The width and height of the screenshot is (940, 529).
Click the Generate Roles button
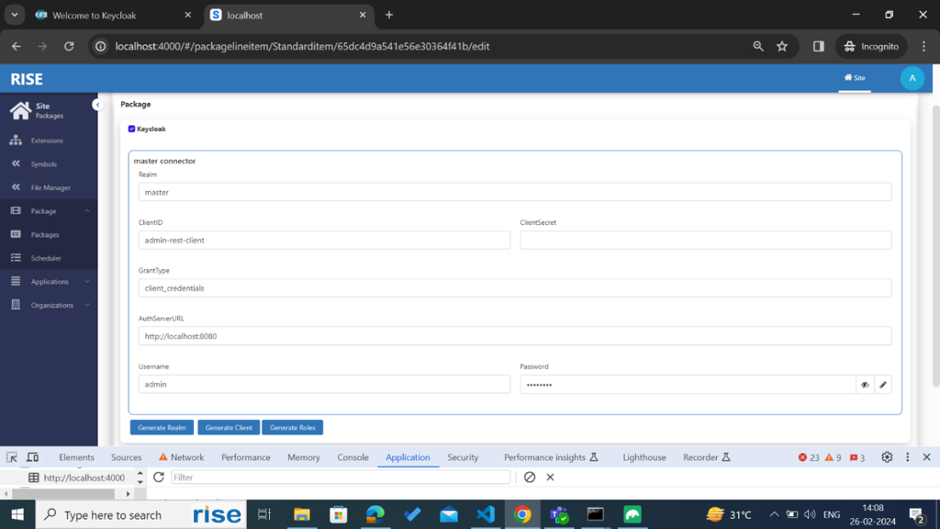(x=293, y=428)
